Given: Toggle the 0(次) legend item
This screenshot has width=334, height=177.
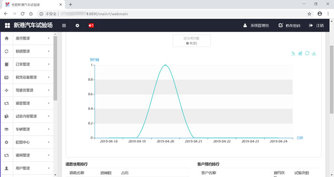Looking at the screenshot, I should [191, 43].
